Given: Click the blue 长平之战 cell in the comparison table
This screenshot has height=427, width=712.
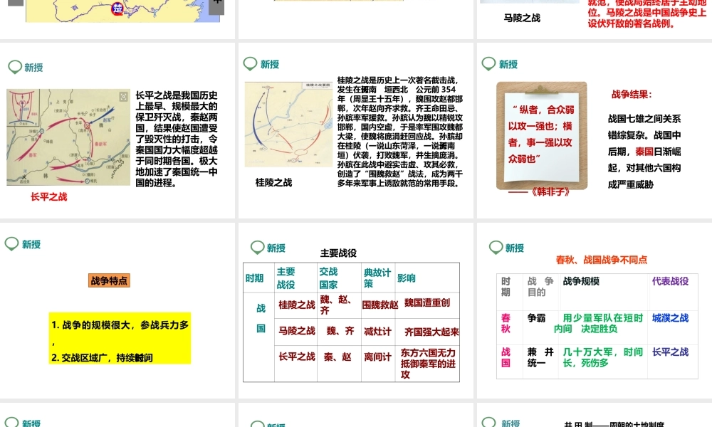Looking at the screenshot, I should tap(670, 352).
